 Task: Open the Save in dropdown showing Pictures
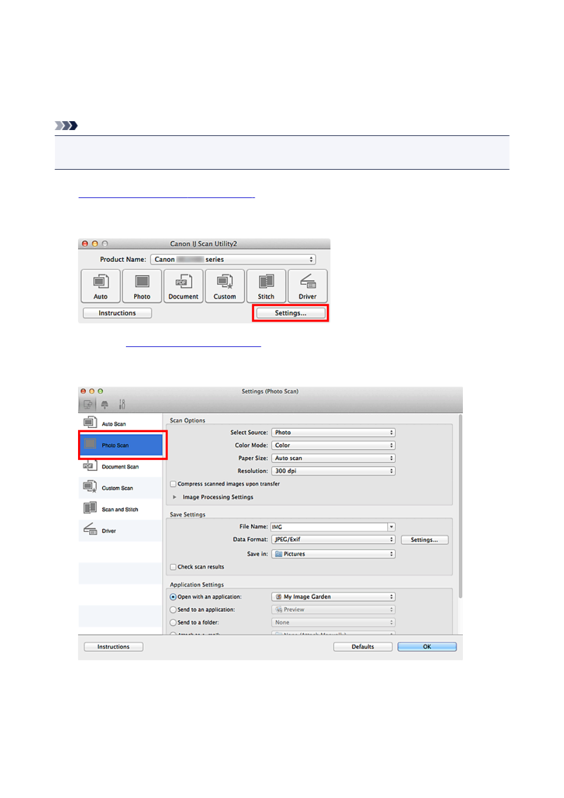click(x=333, y=554)
